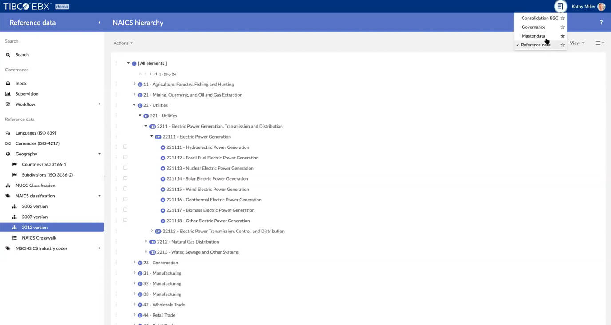Open the perspective selector icon in top bar
Screen dimensions: 611x325
(x=560, y=6)
